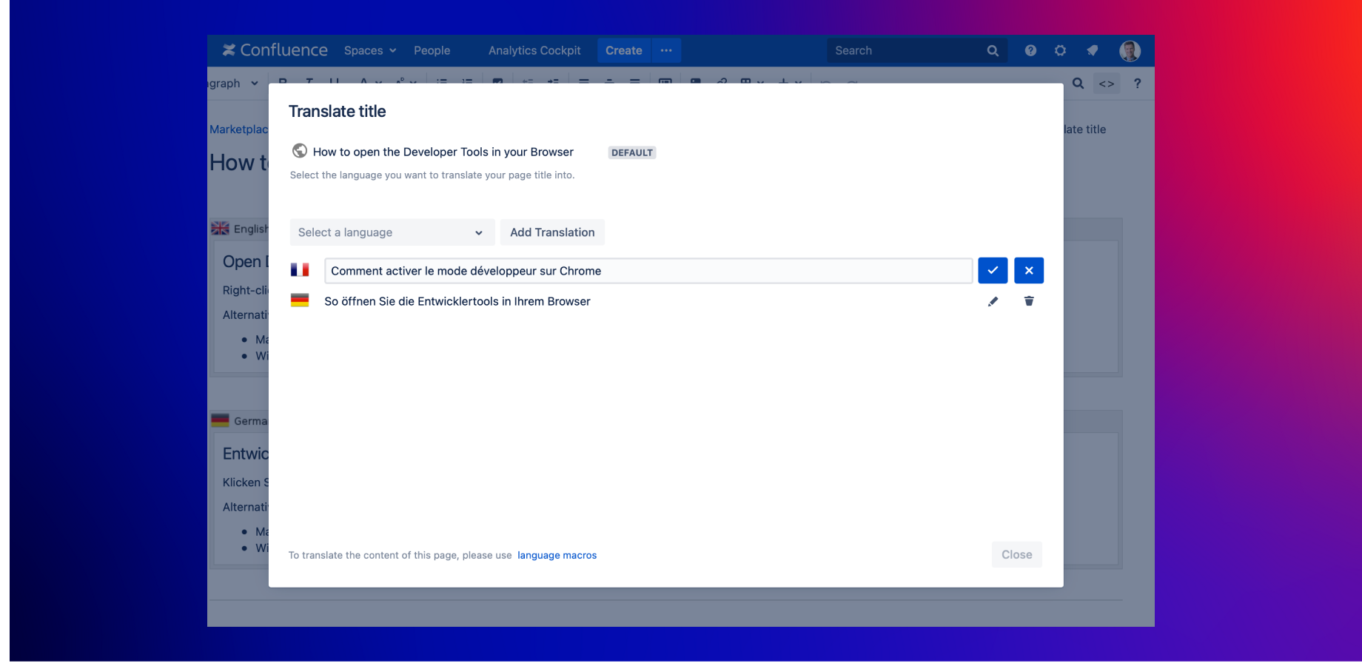Open the settings gear menu
1362x666 pixels.
click(x=1061, y=50)
